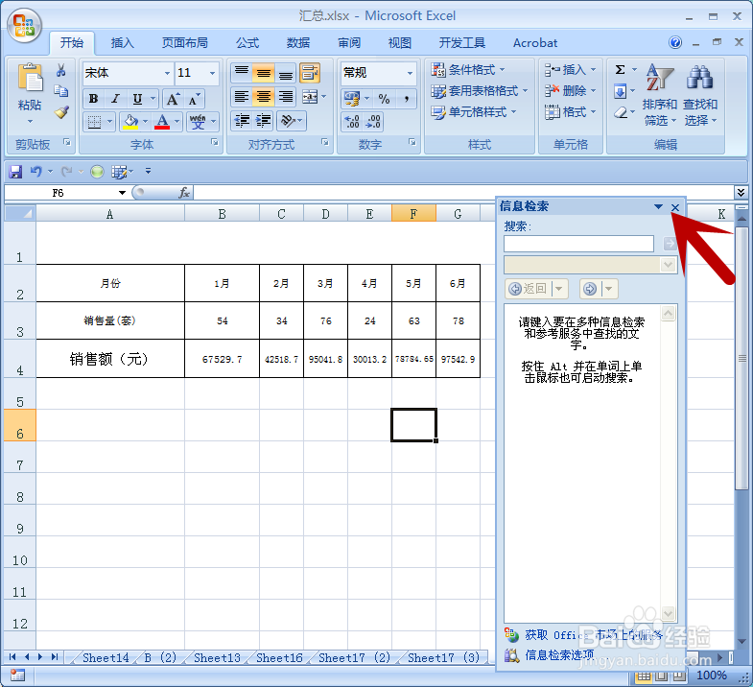Click the Research search input field
This screenshot has height=687, width=753.
[x=578, y=244]
